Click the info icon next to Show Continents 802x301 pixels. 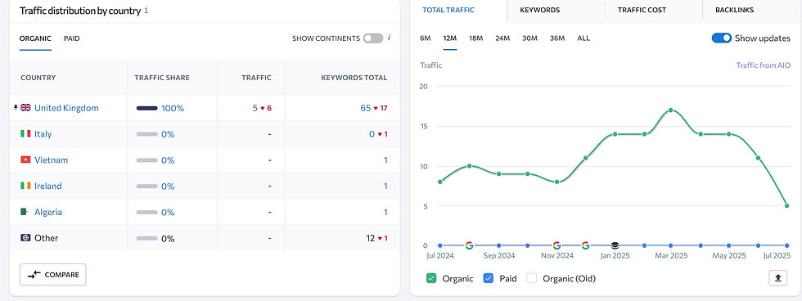click(x=390, y=38)
